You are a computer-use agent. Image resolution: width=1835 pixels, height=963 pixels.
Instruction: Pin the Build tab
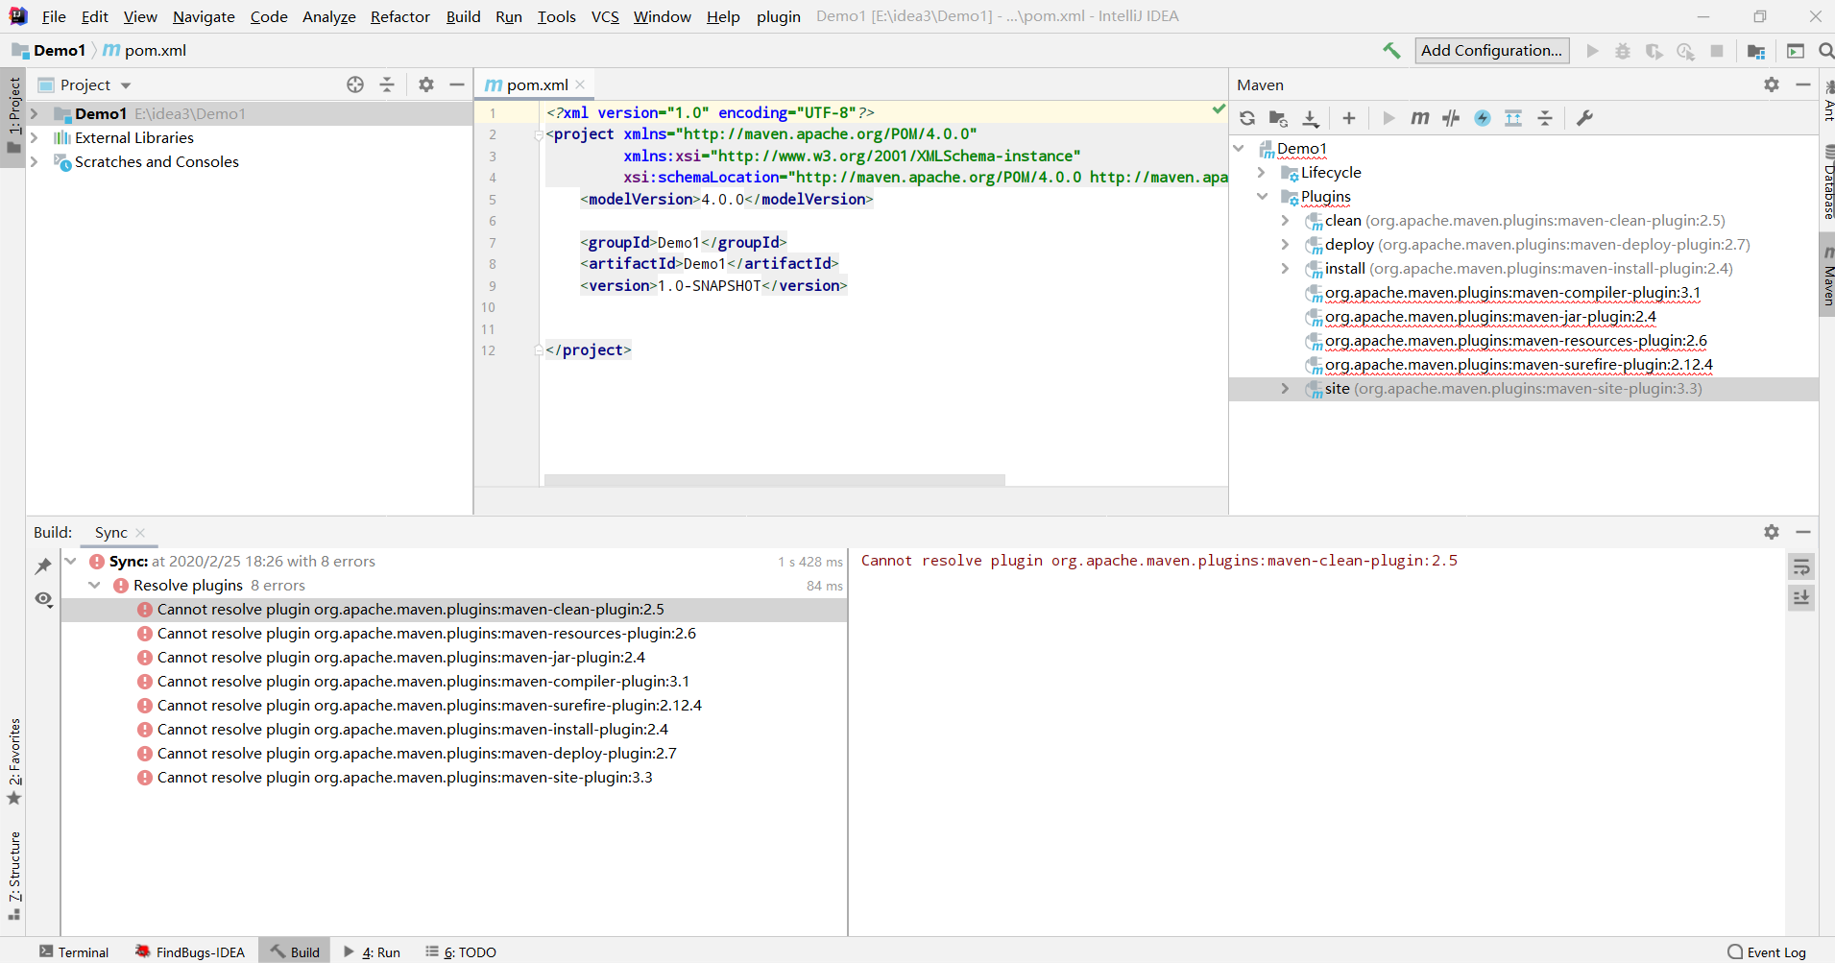pos(43,566)
